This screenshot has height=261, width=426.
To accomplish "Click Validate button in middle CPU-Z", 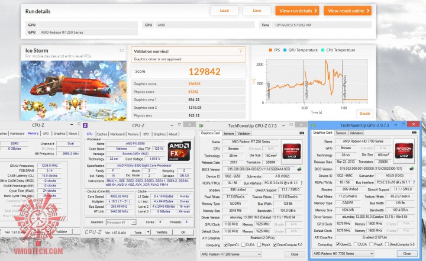I will tap(162, 232).
